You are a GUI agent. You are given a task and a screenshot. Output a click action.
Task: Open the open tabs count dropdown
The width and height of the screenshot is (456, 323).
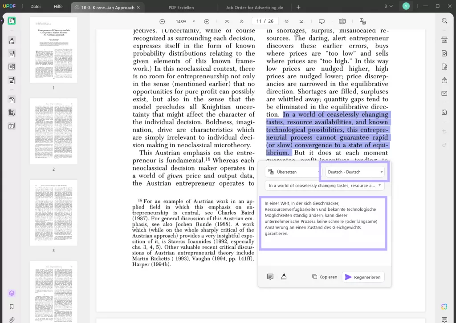[388, 6]
